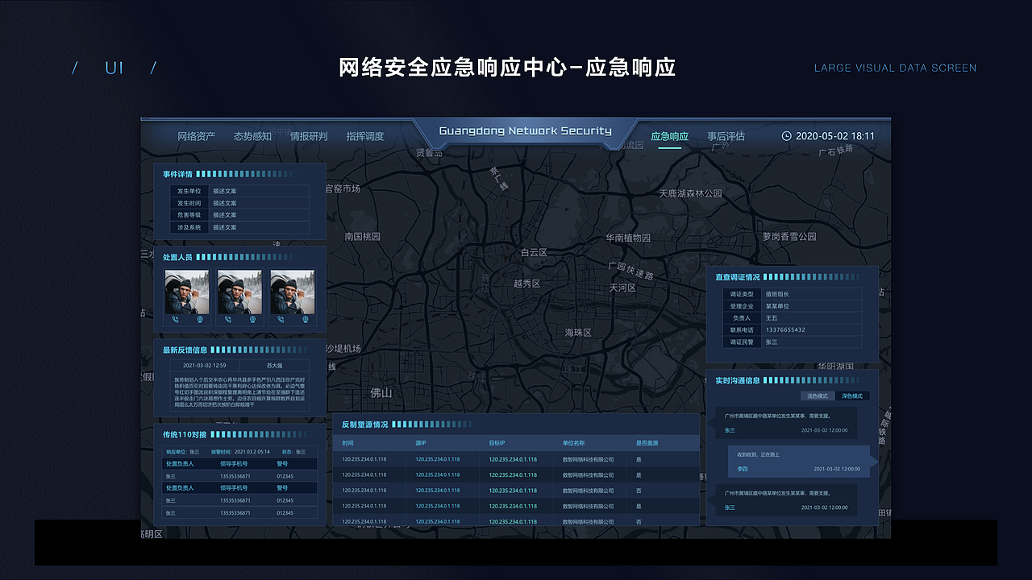Viewport: 1032px width, 580px height.
Task: Click the contact icon under first responder card
Action: point(201,319)
